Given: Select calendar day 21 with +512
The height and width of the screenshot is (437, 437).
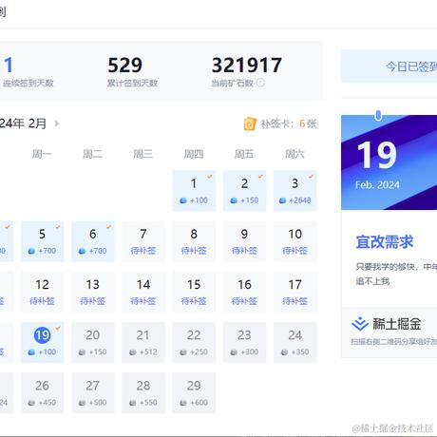Looking at the screenshot, I should coord(143,342).
